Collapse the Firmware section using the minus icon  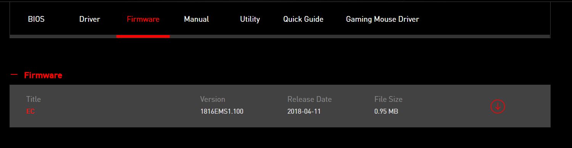click(15, 75)
